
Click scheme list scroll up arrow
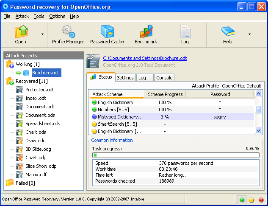click(258, 94)
